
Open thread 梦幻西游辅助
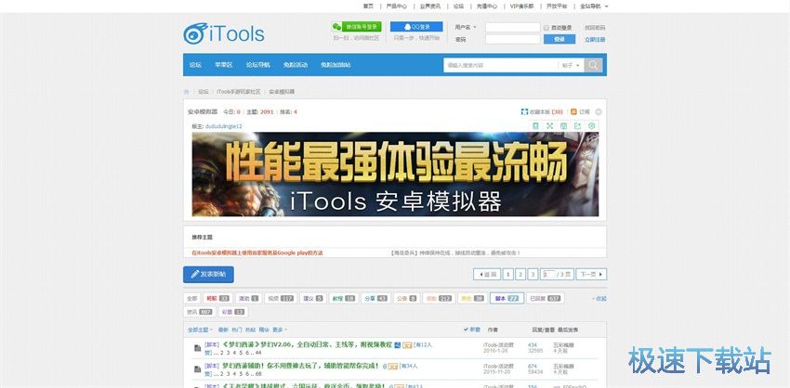tap(300, 367)
